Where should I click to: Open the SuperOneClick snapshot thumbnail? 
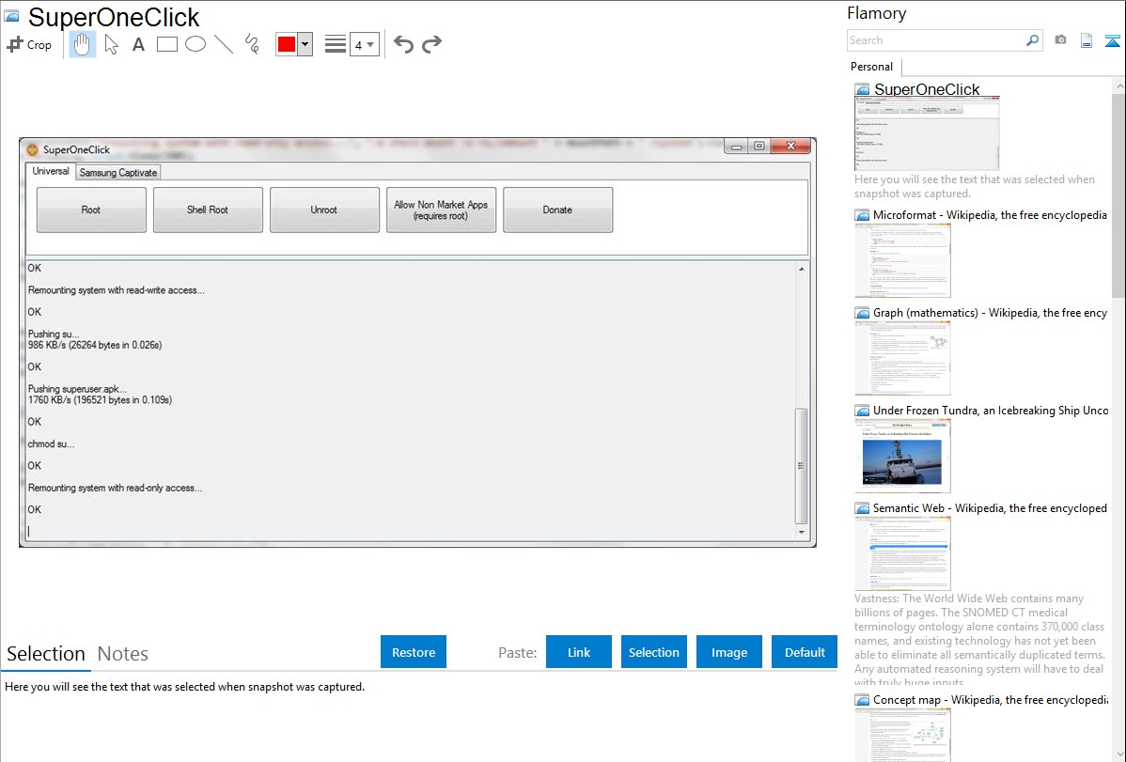pos(927,134)
